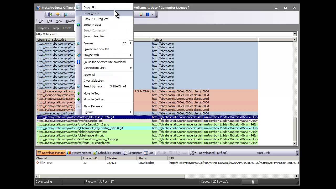
Task: Click the red stop icon on HTTP0 channel
Action: point(38,163)
